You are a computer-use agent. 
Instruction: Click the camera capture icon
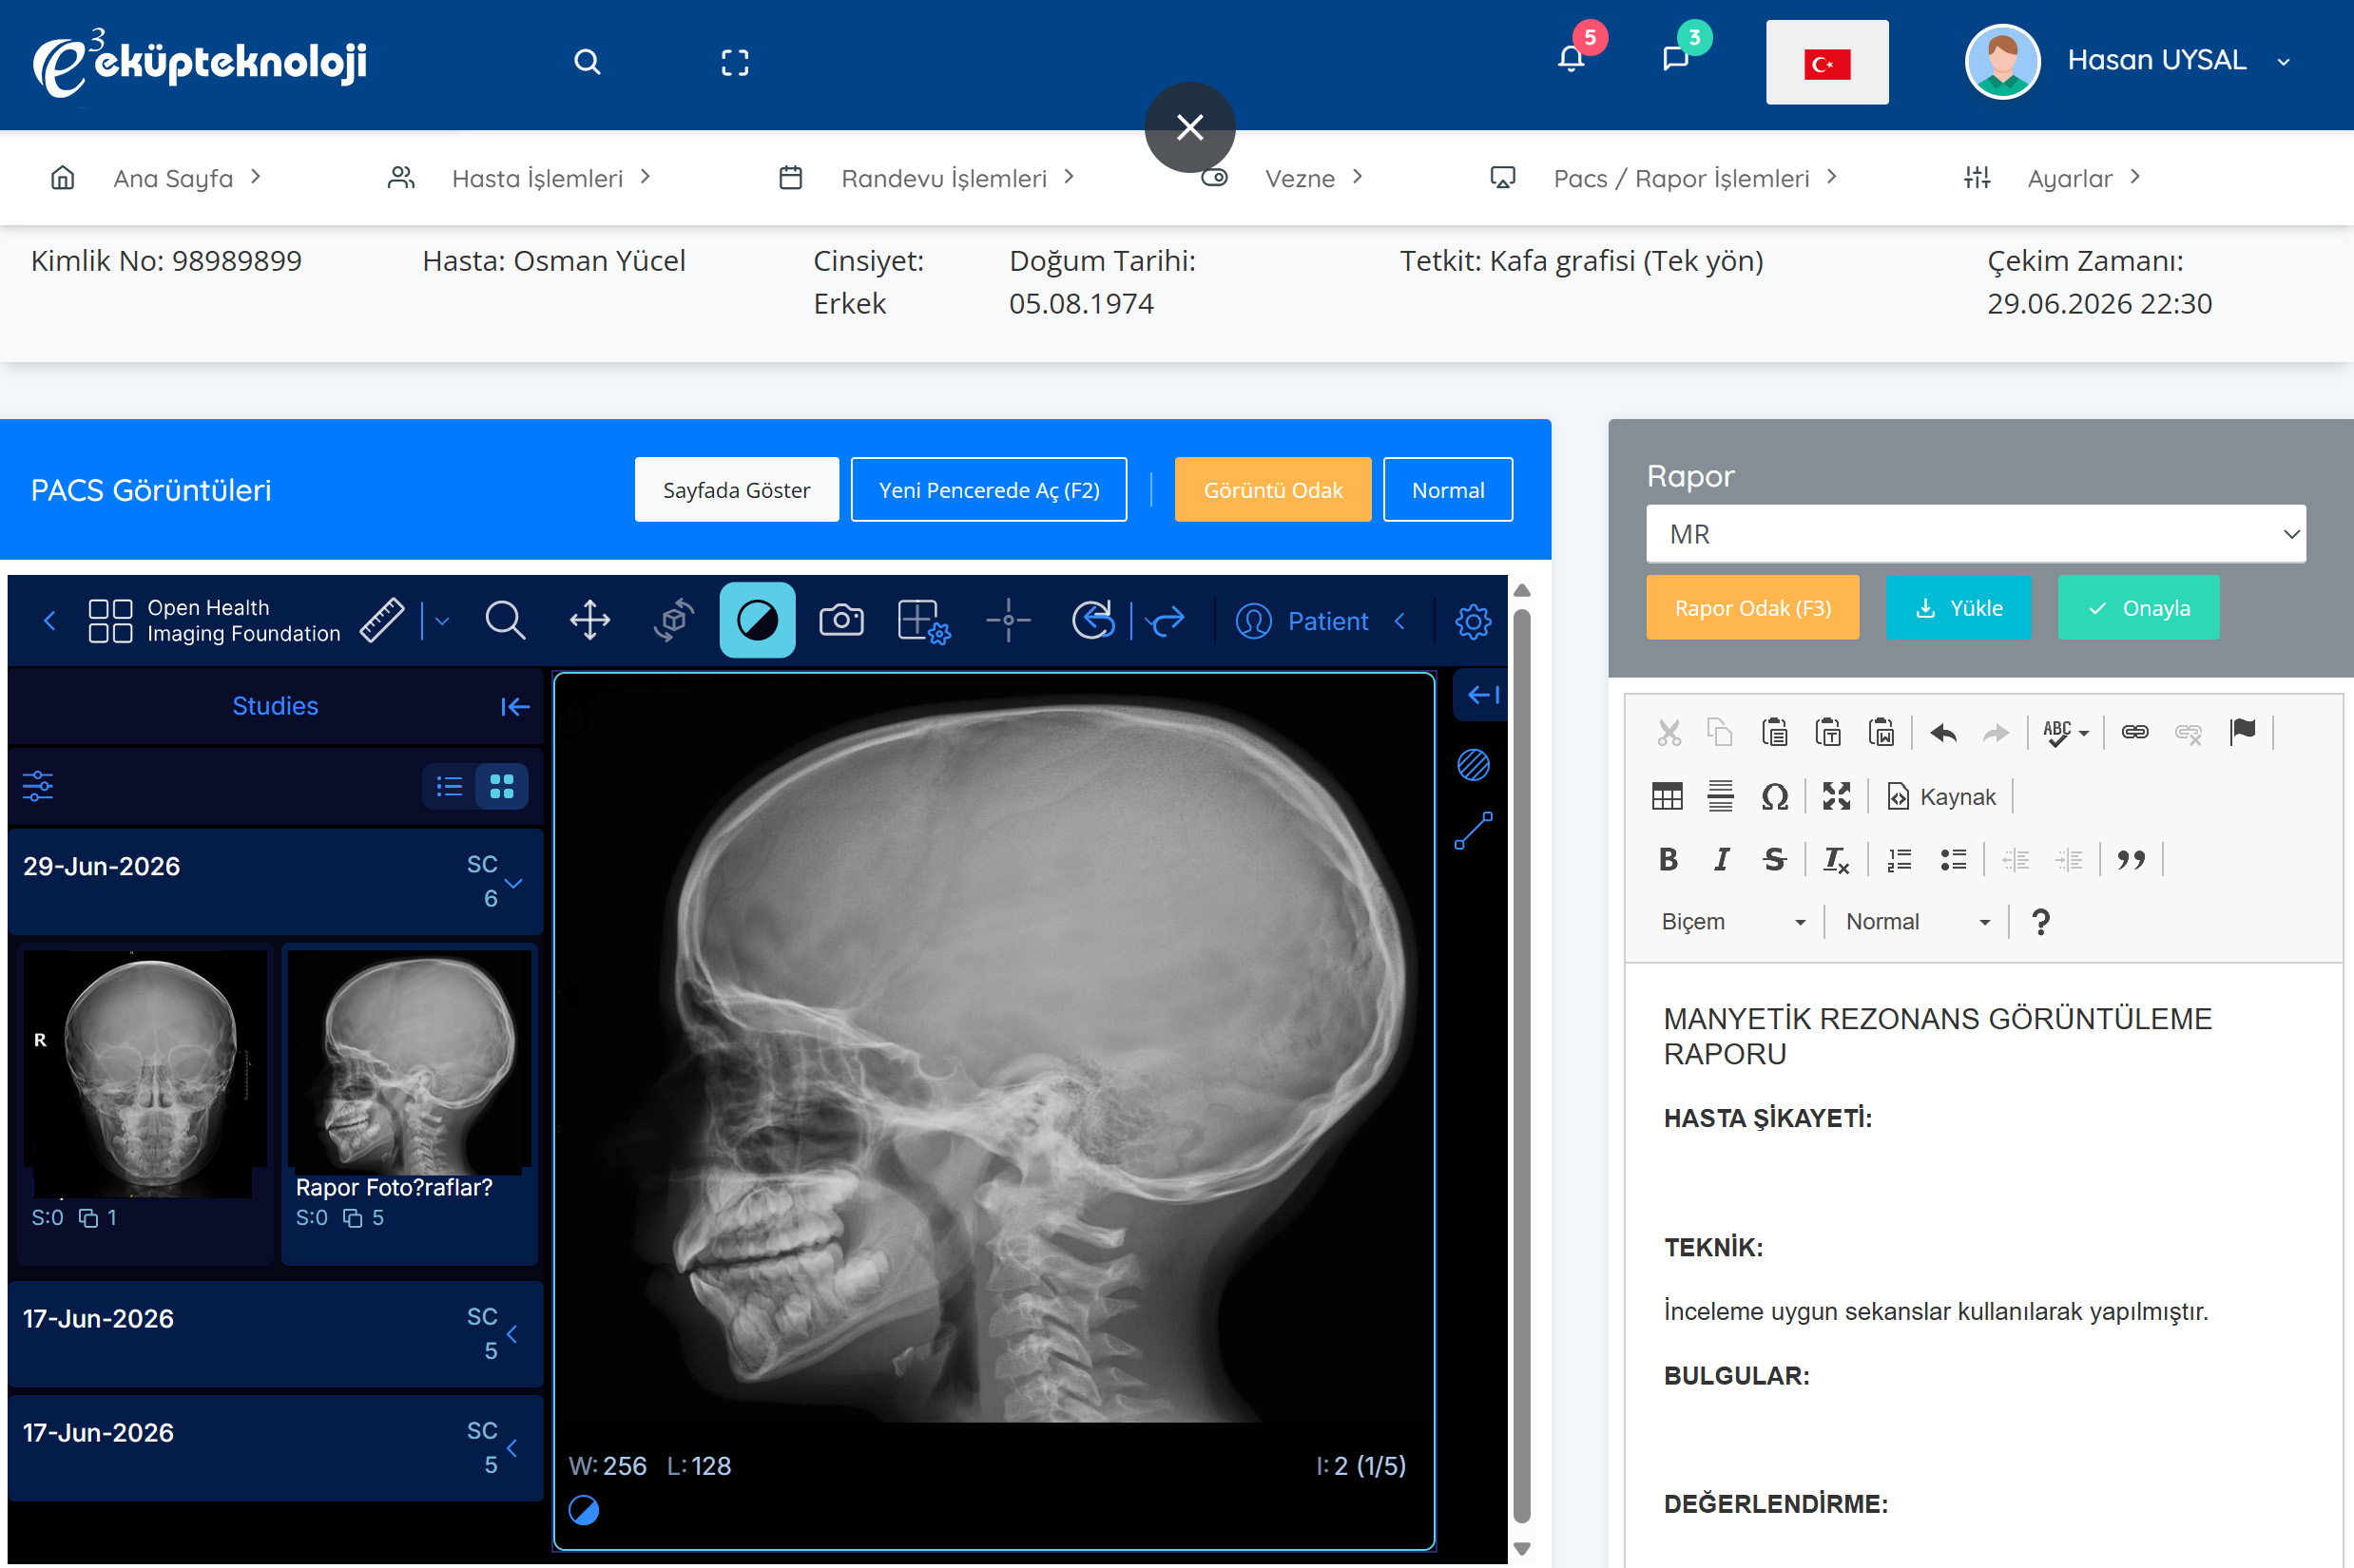pos(841,621)
